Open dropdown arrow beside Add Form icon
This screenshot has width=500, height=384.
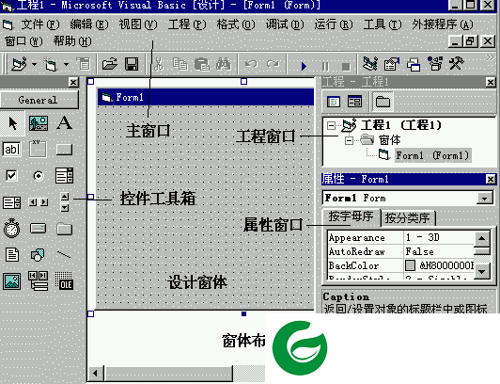66,65
